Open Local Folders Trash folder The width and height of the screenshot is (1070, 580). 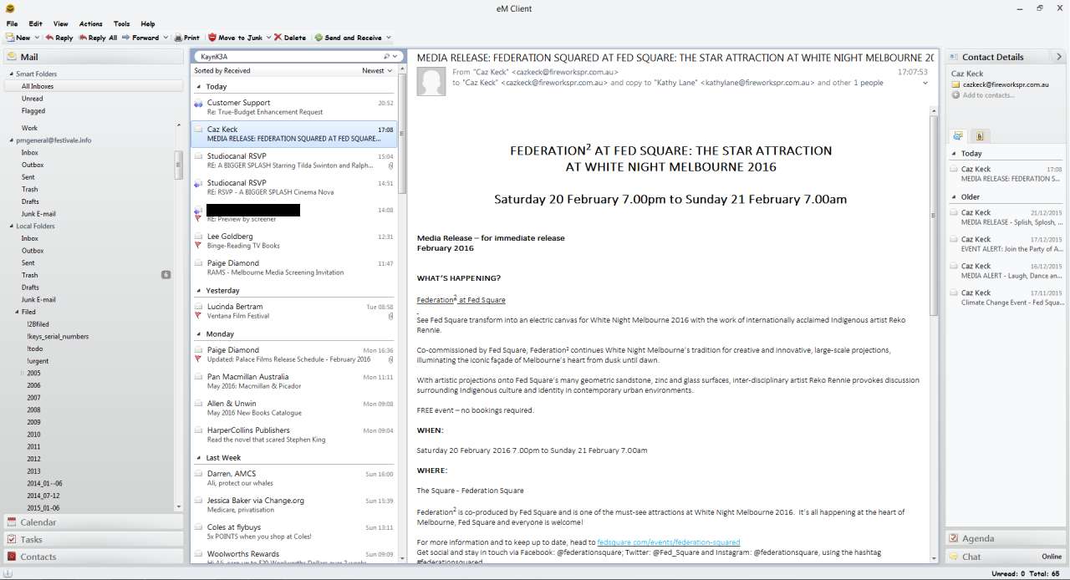[x=30, y=275]
